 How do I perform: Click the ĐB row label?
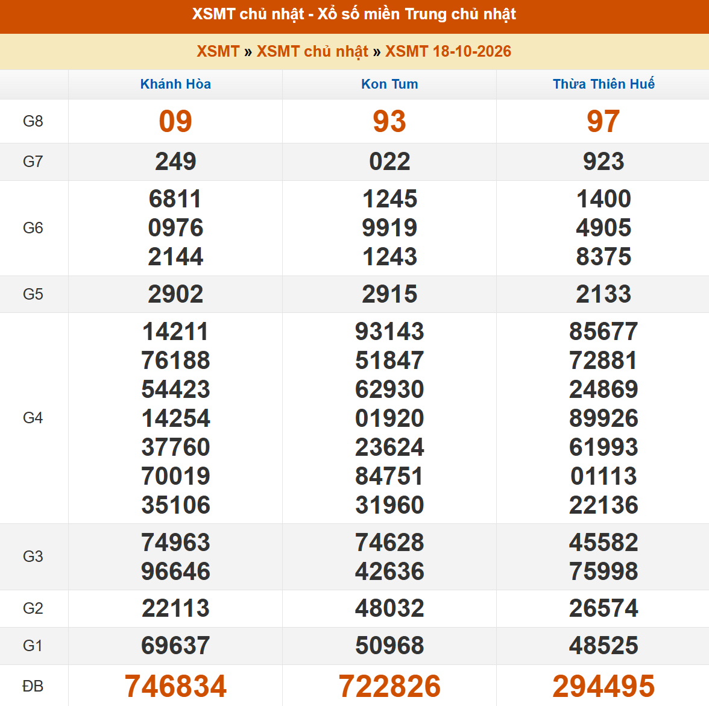pyautogui.click(x=33, y=686)
